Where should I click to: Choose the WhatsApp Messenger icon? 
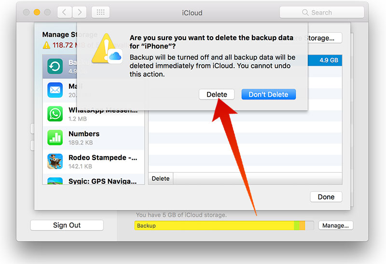click(55, 114)
